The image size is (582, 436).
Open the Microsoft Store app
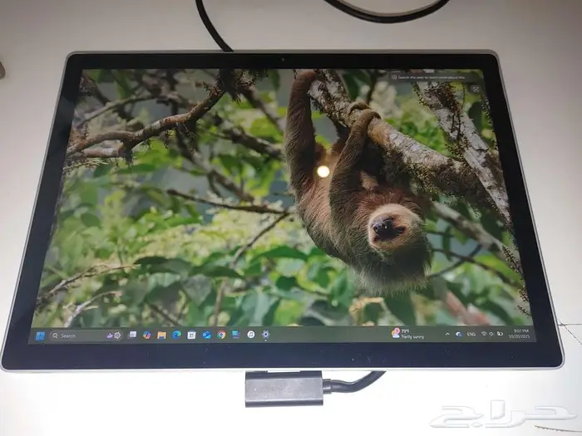click(191, 335)
